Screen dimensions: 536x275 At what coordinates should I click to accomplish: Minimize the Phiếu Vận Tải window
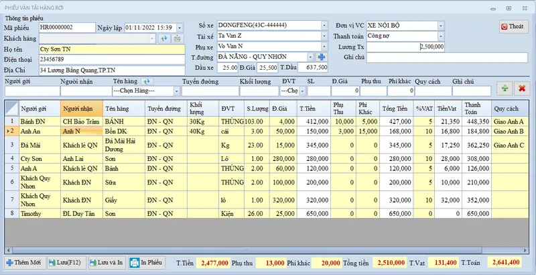point(493,8)
